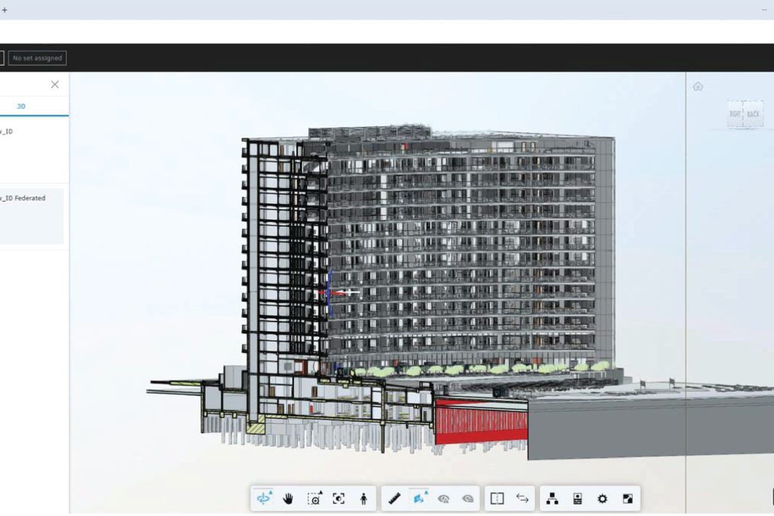This screenshot has height=516, width=774.
Task: Click the 'No set assigned' button
Action: [37, 57]
